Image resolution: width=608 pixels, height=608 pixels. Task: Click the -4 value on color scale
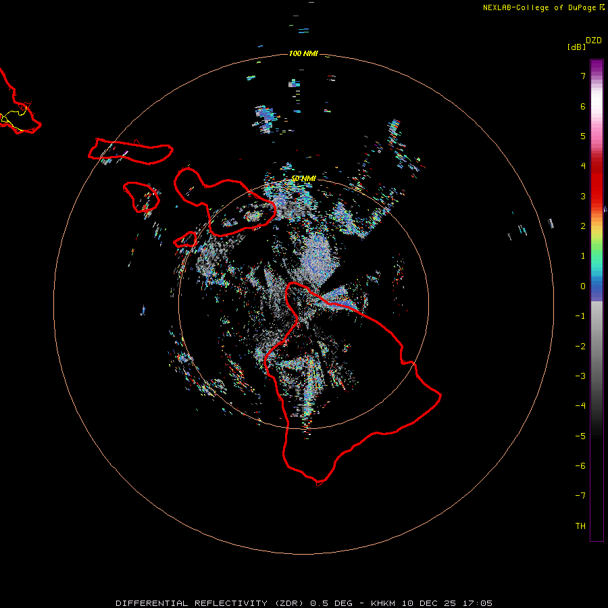click(x=580, y=406)
